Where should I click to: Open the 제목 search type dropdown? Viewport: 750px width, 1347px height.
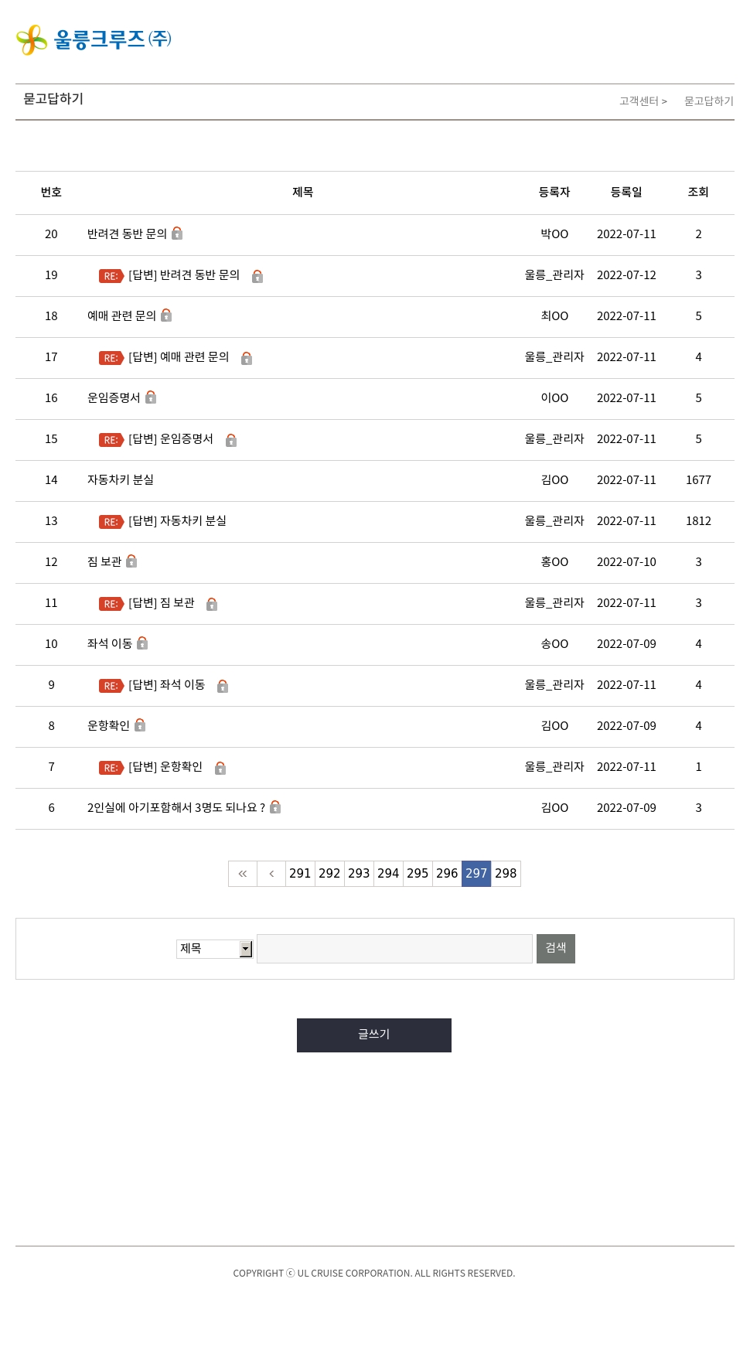[215, 949]
